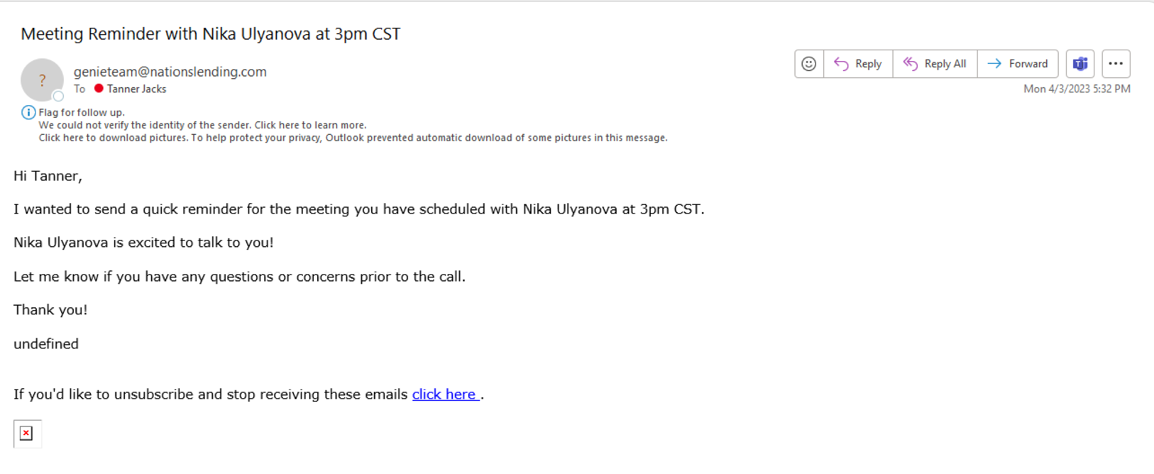The image size is (1154, 474).
Task: Click the unsubscribe "click here" link
Action: [x=446, y=394]
